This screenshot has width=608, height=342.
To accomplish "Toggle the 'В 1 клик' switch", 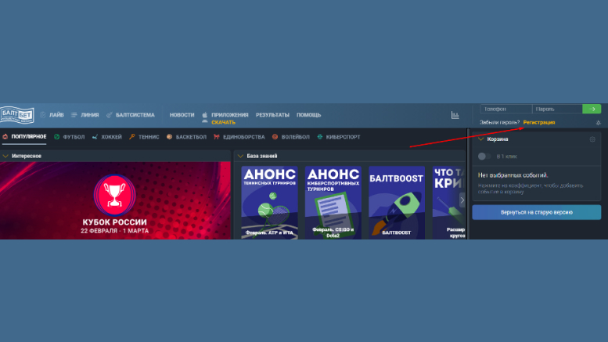I will (x=485, y=157).
